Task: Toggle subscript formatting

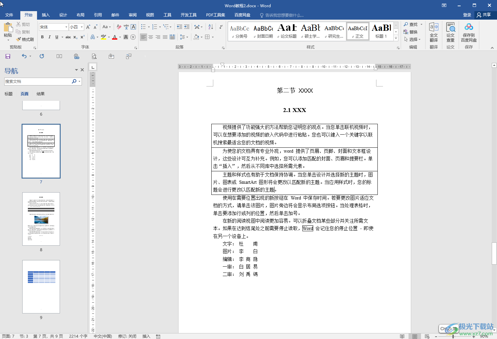Action: [75, 37]
